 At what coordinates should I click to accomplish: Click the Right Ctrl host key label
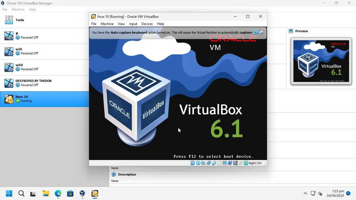[255, 163]
